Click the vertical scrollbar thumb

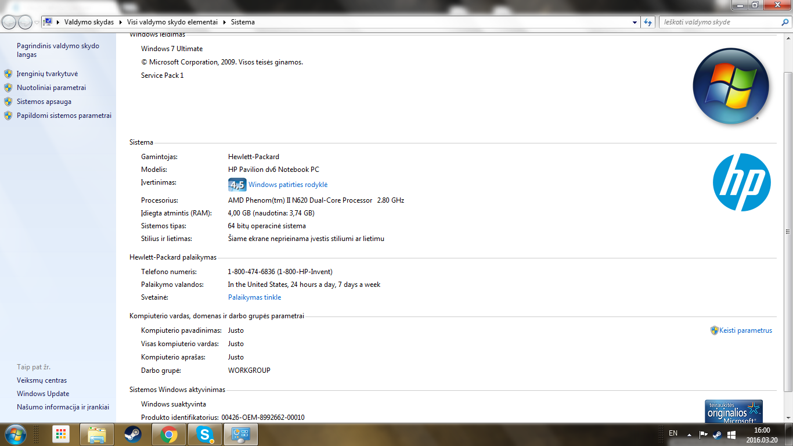click(x=788, y=232)
